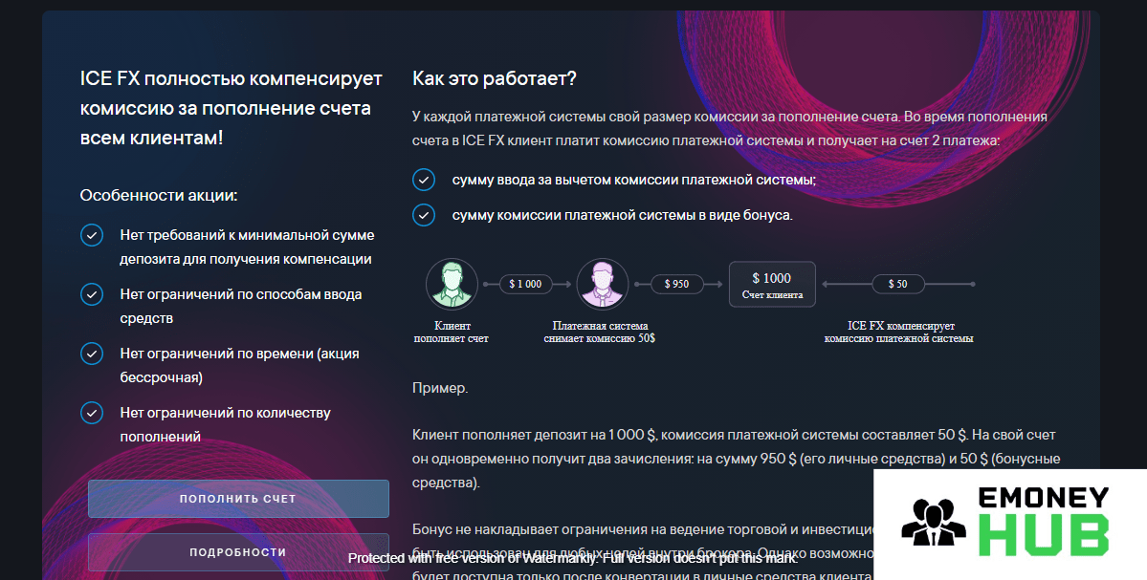The width and height of the screenshot is (1147, 580).
Task: Click the check icon beside minimum deposit requirement
Action: (92, 235)
